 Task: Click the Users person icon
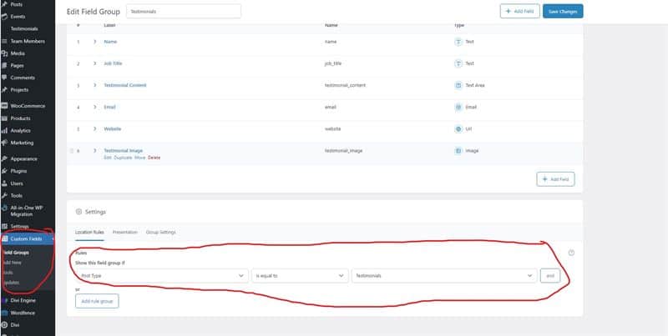coord(5,183)
